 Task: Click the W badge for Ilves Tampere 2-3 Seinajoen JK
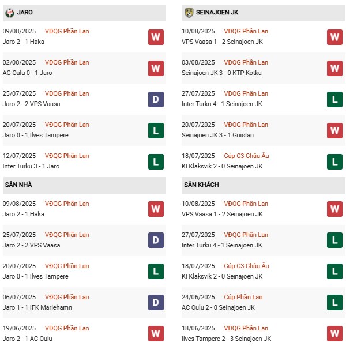click(334, 334)
